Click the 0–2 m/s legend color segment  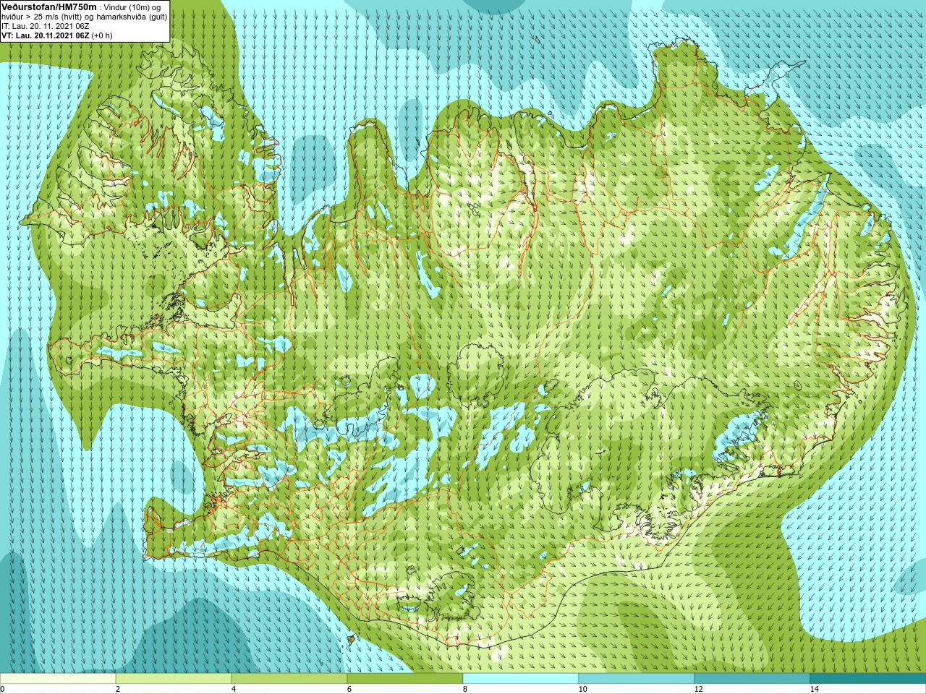point(58,679)
